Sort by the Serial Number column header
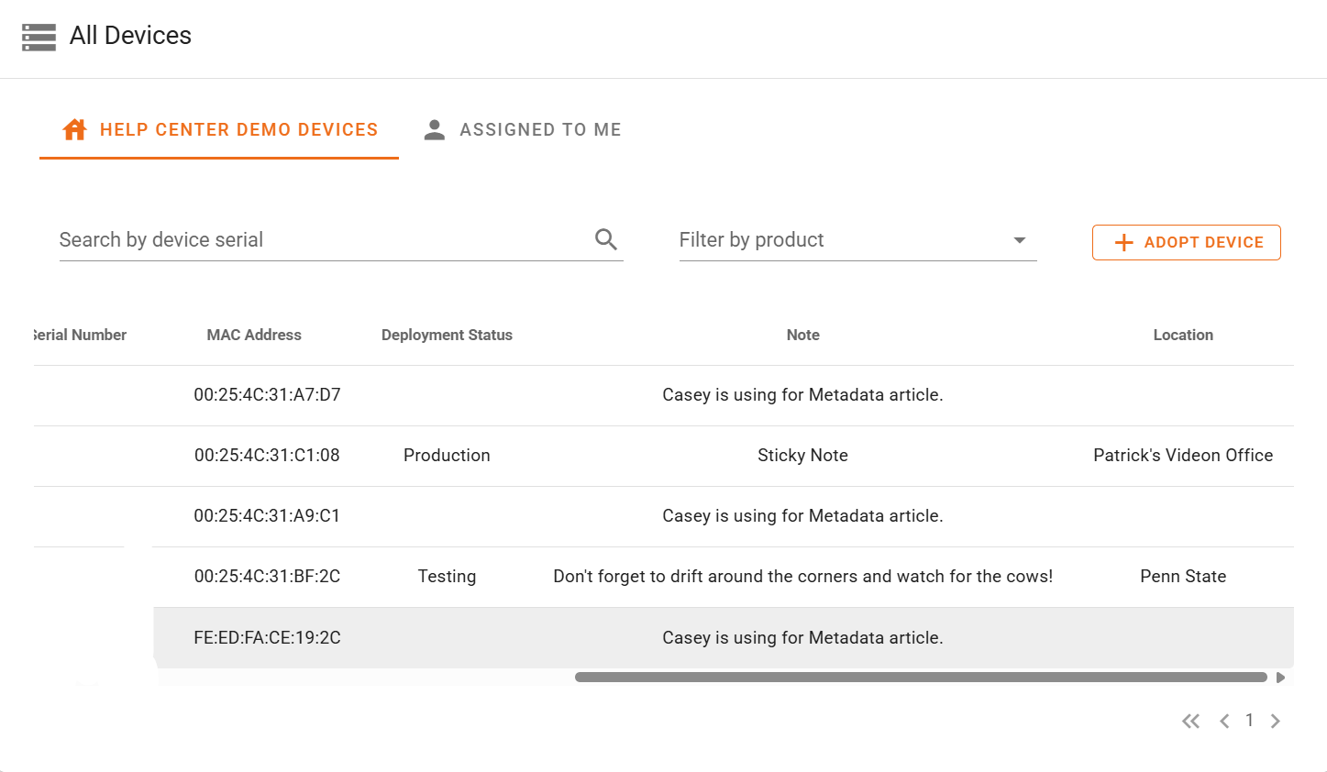This screenshot has height=772, width=1327. 80,335
